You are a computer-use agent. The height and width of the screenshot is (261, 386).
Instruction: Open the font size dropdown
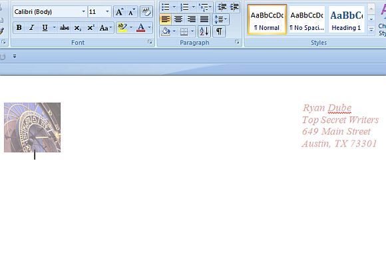click(107, 11)
